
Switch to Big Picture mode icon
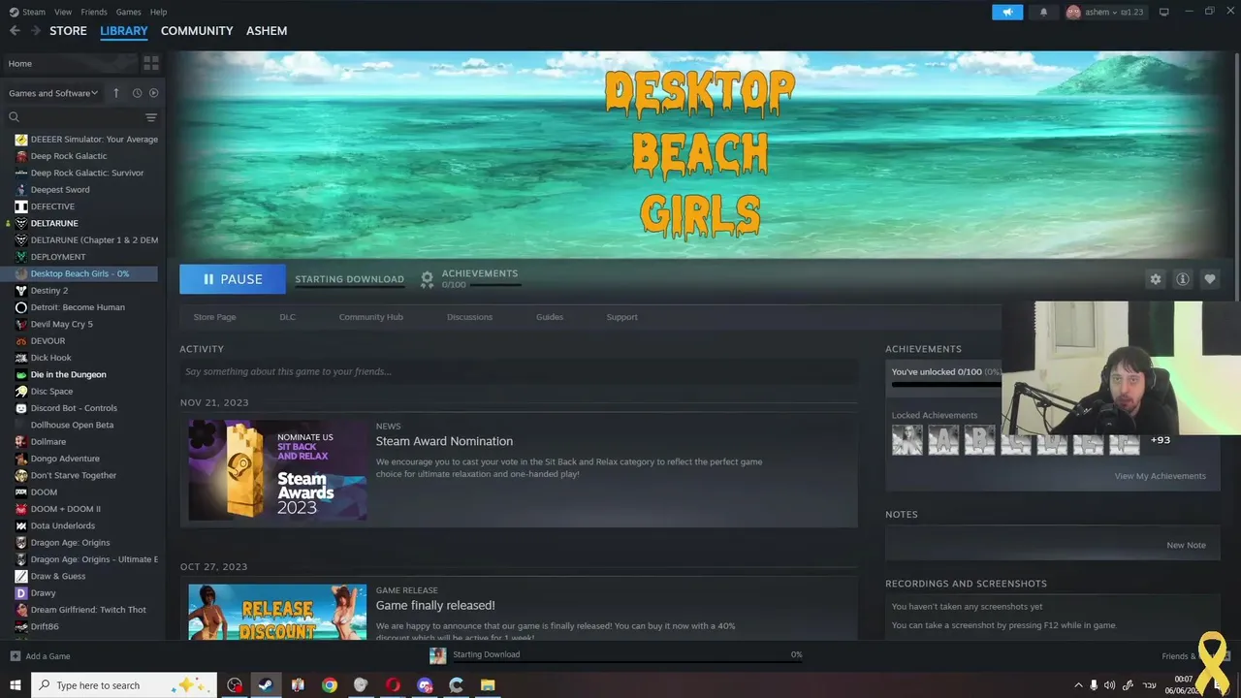click(1163, 12)
